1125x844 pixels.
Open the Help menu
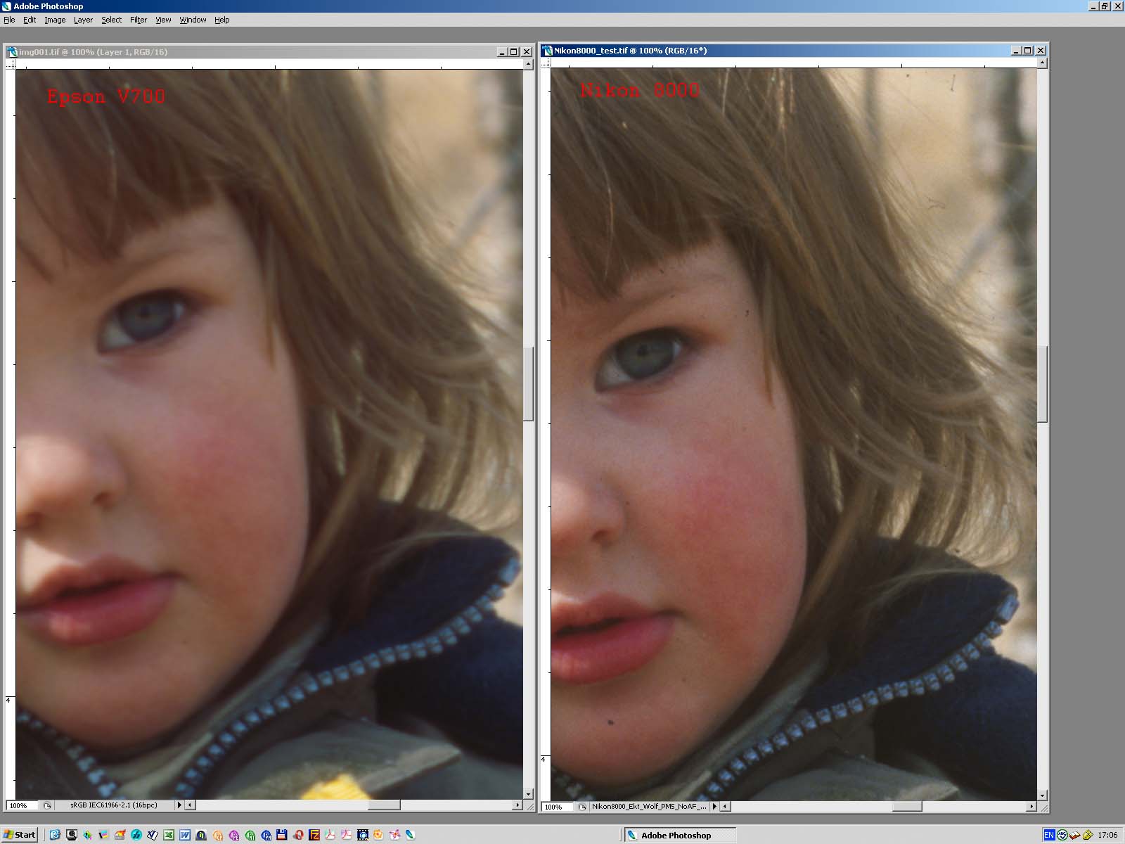pos(222,20)
